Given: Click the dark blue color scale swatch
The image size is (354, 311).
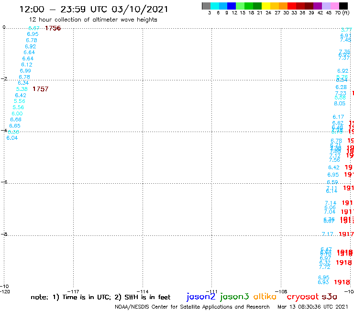Looking at the screenshot, I should point(232,6).
